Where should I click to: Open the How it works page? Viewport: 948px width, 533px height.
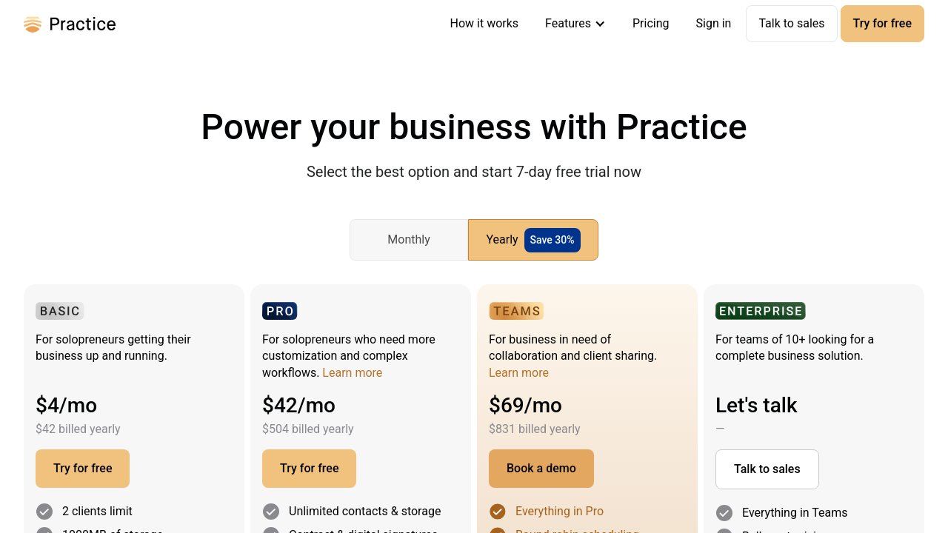point(484,24)
